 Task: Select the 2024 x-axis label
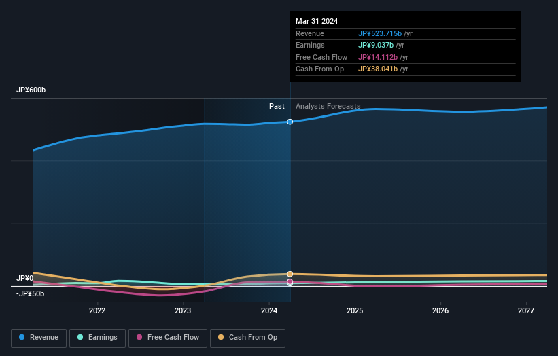click(269, 310)
